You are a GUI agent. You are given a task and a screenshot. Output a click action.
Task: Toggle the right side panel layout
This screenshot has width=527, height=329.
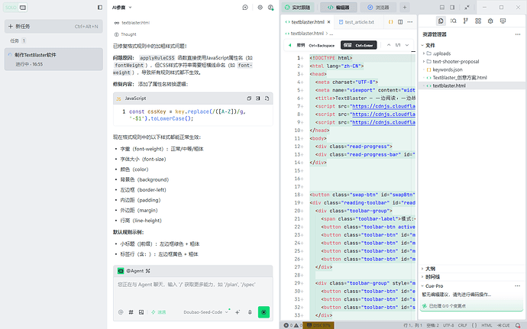tap(452, 8)
